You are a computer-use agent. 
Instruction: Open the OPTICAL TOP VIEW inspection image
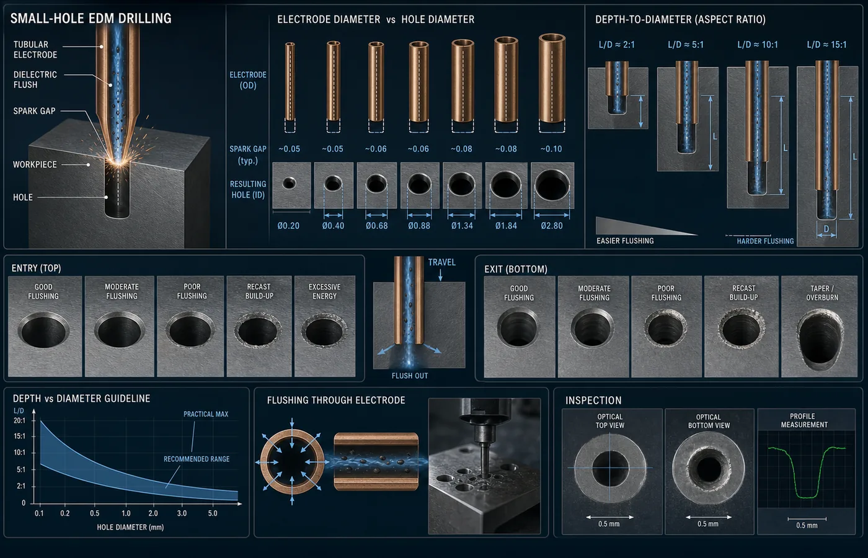point(611,472)
